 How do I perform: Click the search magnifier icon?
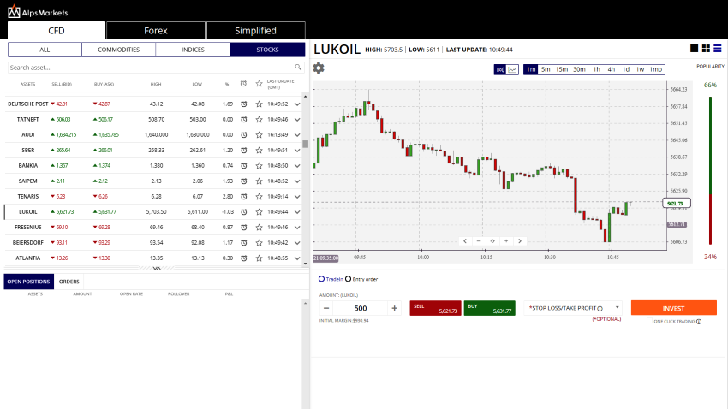point(298,68)
